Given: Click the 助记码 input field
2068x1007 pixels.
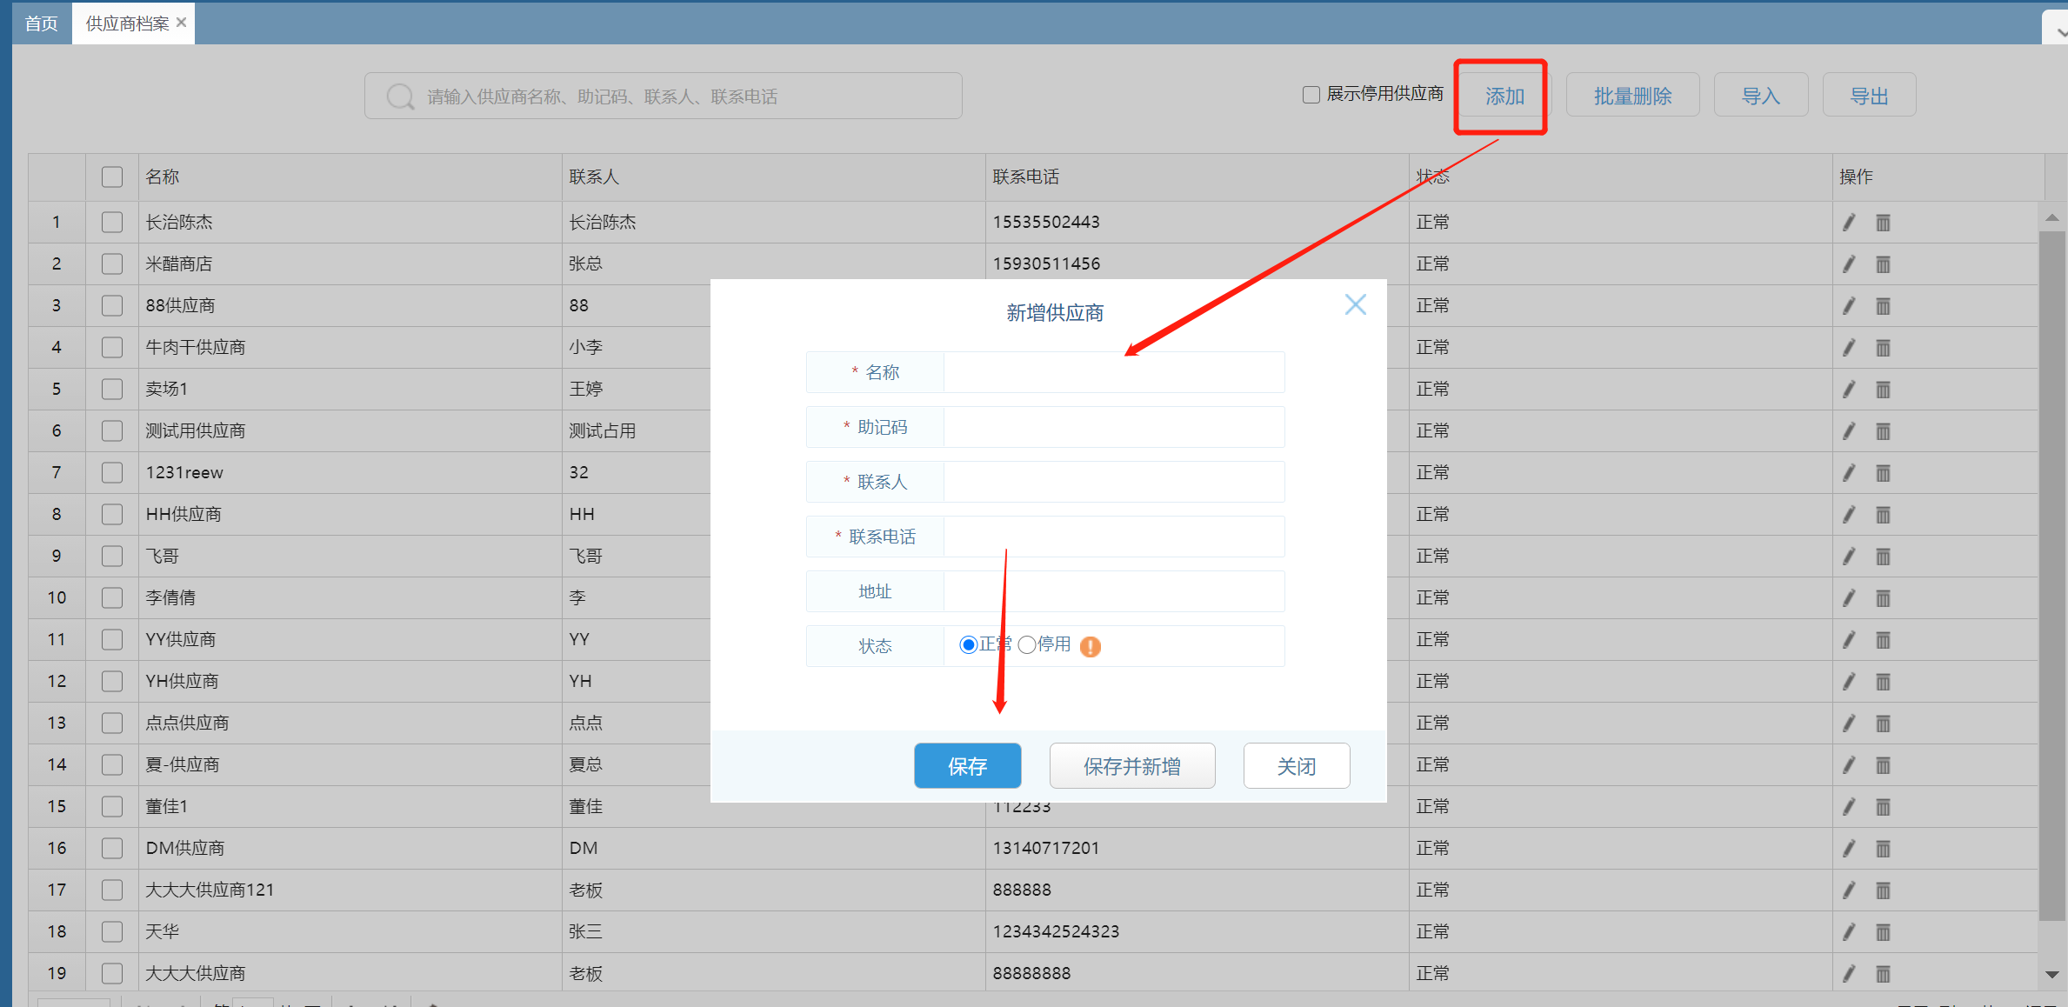Looking at the screenshot, I should pos(1114,427).
